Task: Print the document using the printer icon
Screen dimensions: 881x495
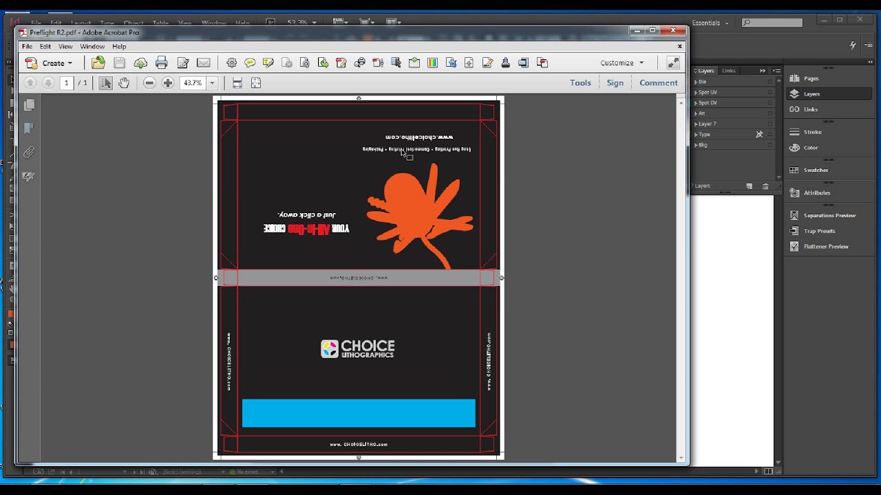Action: pyautogui.click(x=162, y=63)
